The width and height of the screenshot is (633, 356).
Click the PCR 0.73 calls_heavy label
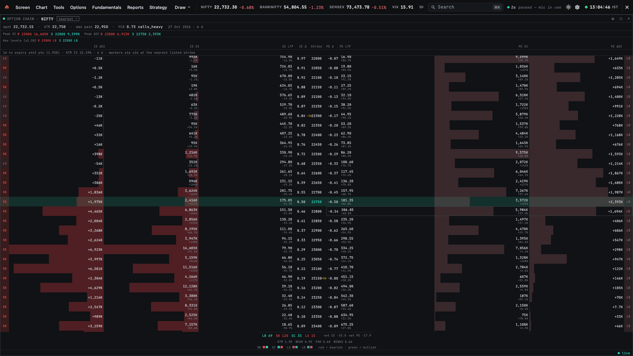coord(140,27)
